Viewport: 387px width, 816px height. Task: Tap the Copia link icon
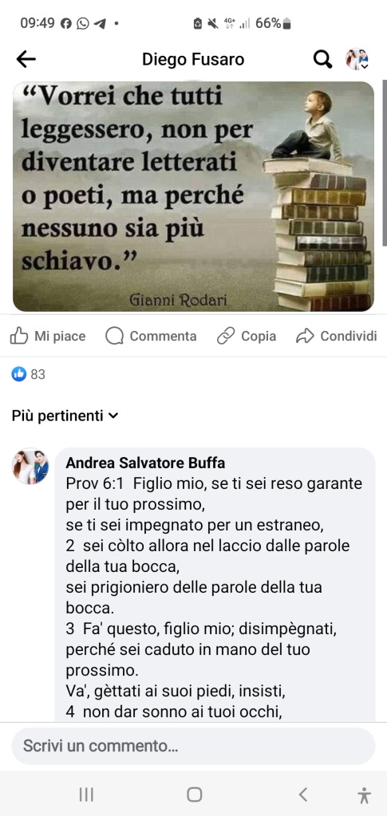tap(226, 336)
